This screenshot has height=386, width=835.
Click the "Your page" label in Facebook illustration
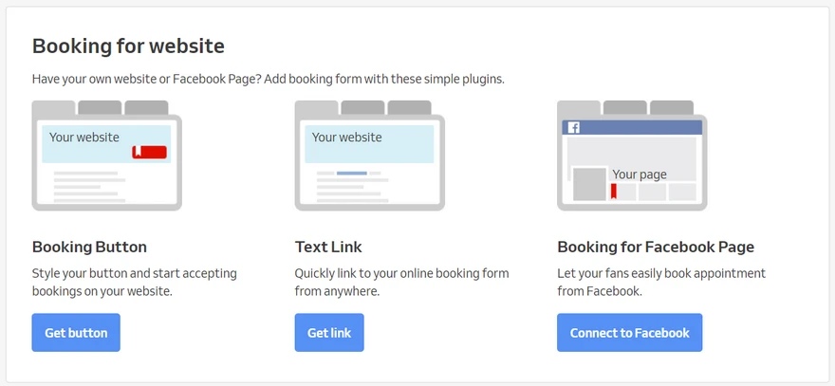(640, 174)
